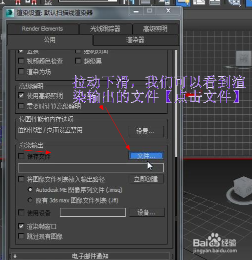This screenshot has width=252, height=260.
Task: Select 原有 3ds max 图像文件列表 (.ifl) option
Action: pos(30,200)
